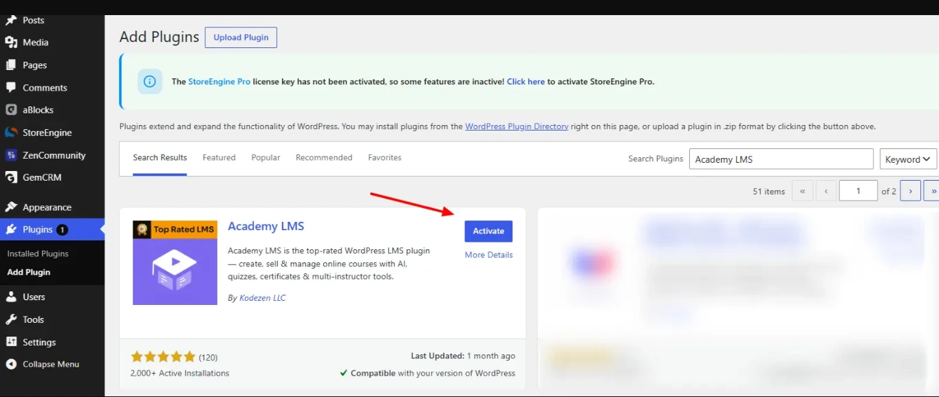Click Collapse Menu label
Image resolution: width=939 pixels, height=397 pixels.
(51, 365)
